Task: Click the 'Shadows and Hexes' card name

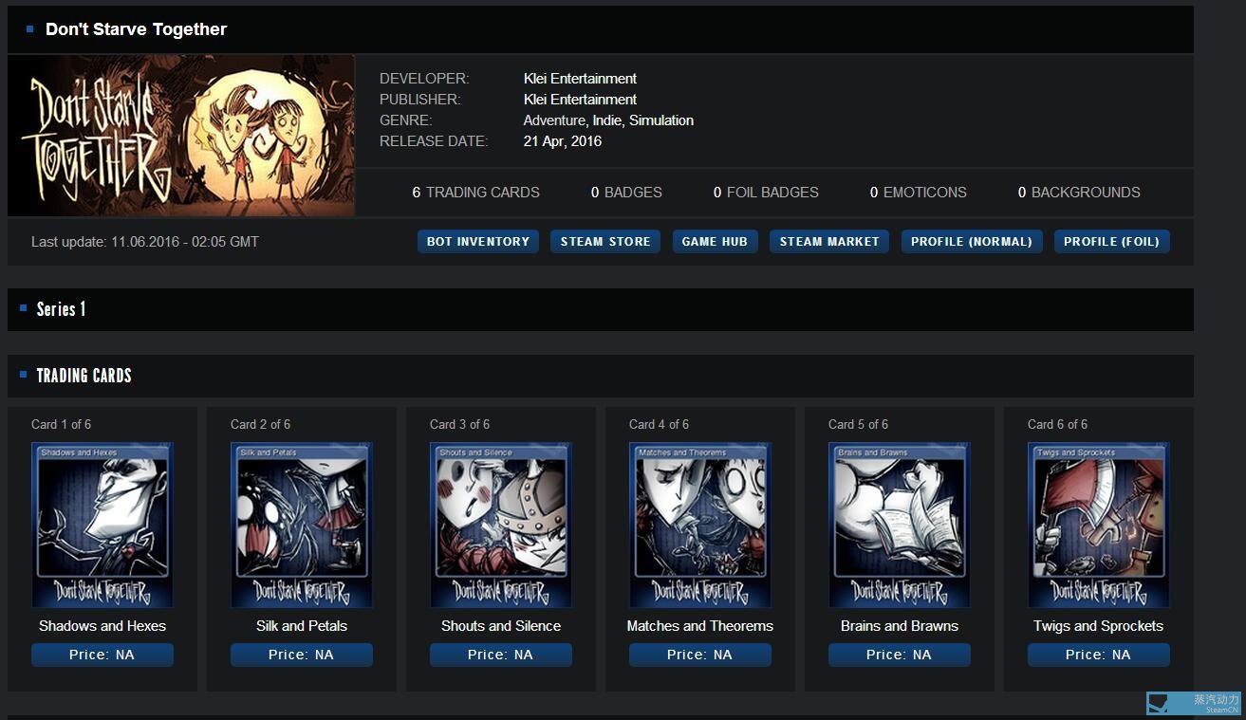Action: 102,626
